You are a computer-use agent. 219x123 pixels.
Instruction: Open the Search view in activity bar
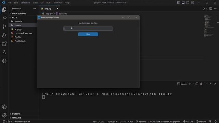[x=4, y=18]
